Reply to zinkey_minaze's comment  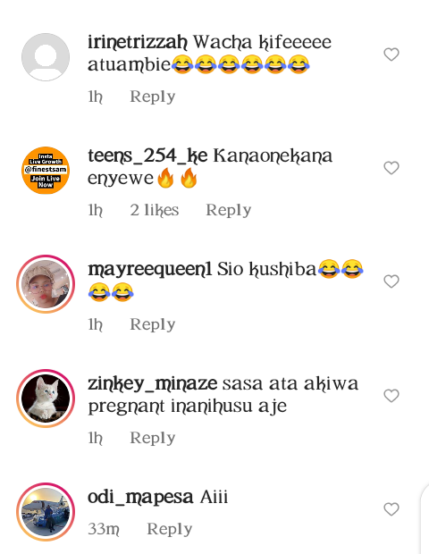tap(153, 438)
